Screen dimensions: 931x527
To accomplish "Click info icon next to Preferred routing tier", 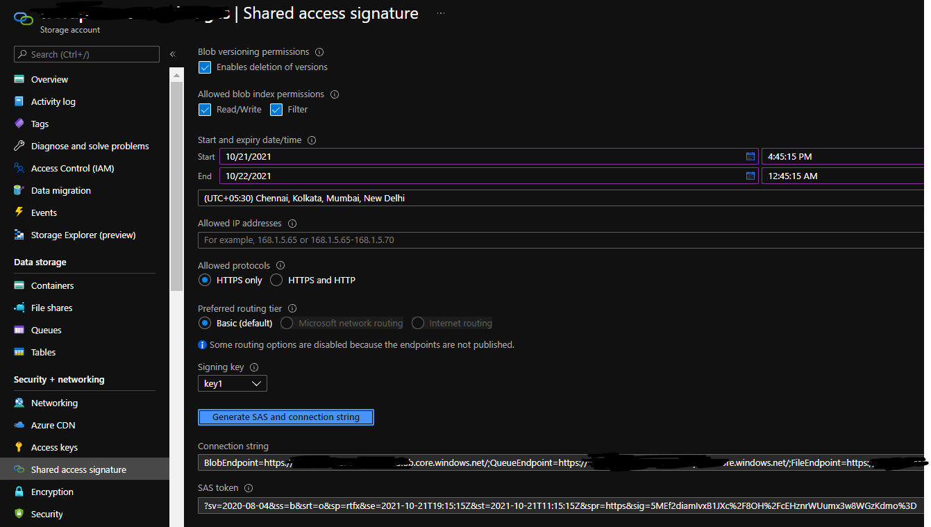I will pyautogui.click(x=292, y=308).
